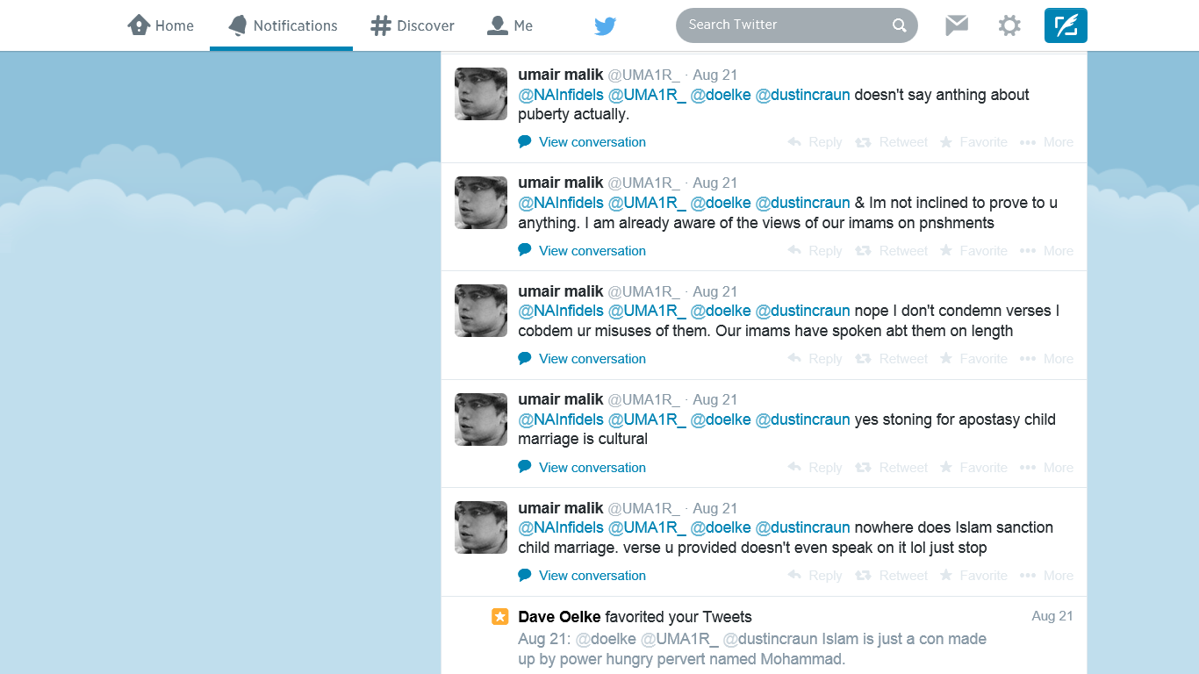This screenshot has width=1199, height=674.
Task: Focus the Search Twitter field
Action: point(796,25)
